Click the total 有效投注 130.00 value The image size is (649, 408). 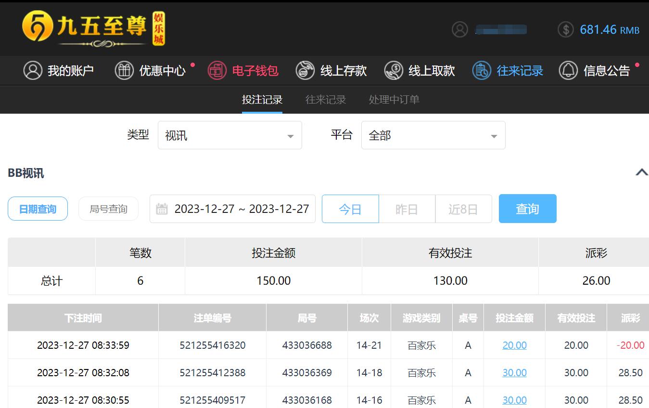(450, 281)
